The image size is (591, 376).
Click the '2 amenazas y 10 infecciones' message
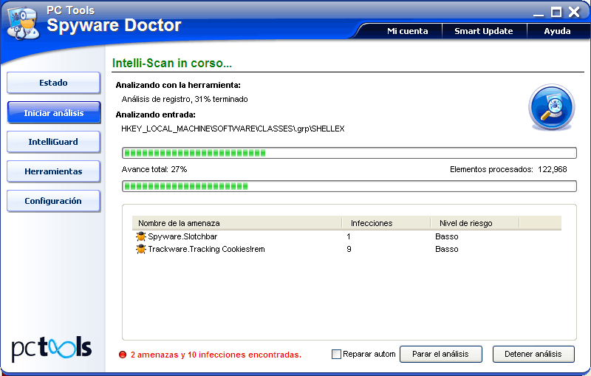(216, 355)
